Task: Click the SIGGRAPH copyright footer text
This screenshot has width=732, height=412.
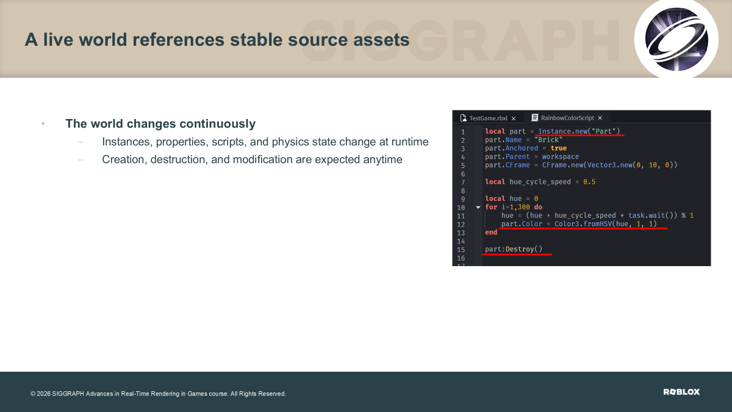Action: [x=158, y=394]
